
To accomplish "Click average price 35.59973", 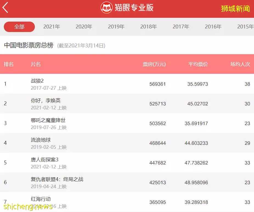I will 197,84.
